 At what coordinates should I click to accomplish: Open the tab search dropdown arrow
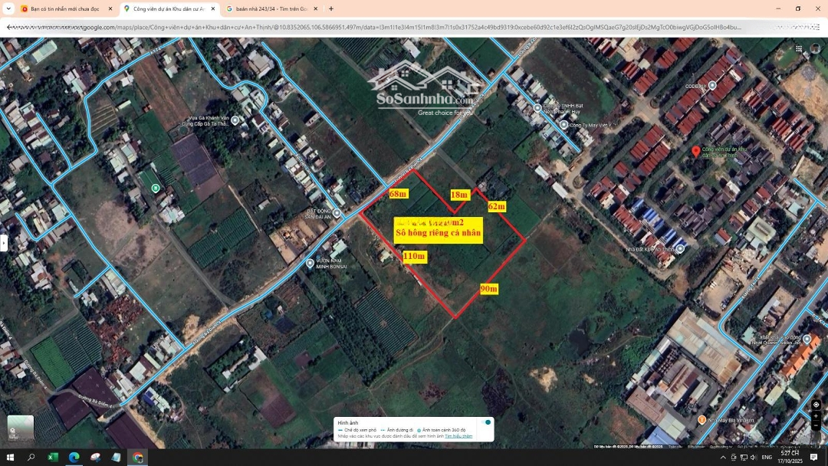click(x=8, y=8)
